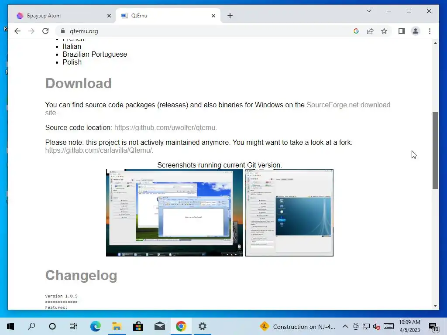Bookmark this page with star

tap(384, 31)
